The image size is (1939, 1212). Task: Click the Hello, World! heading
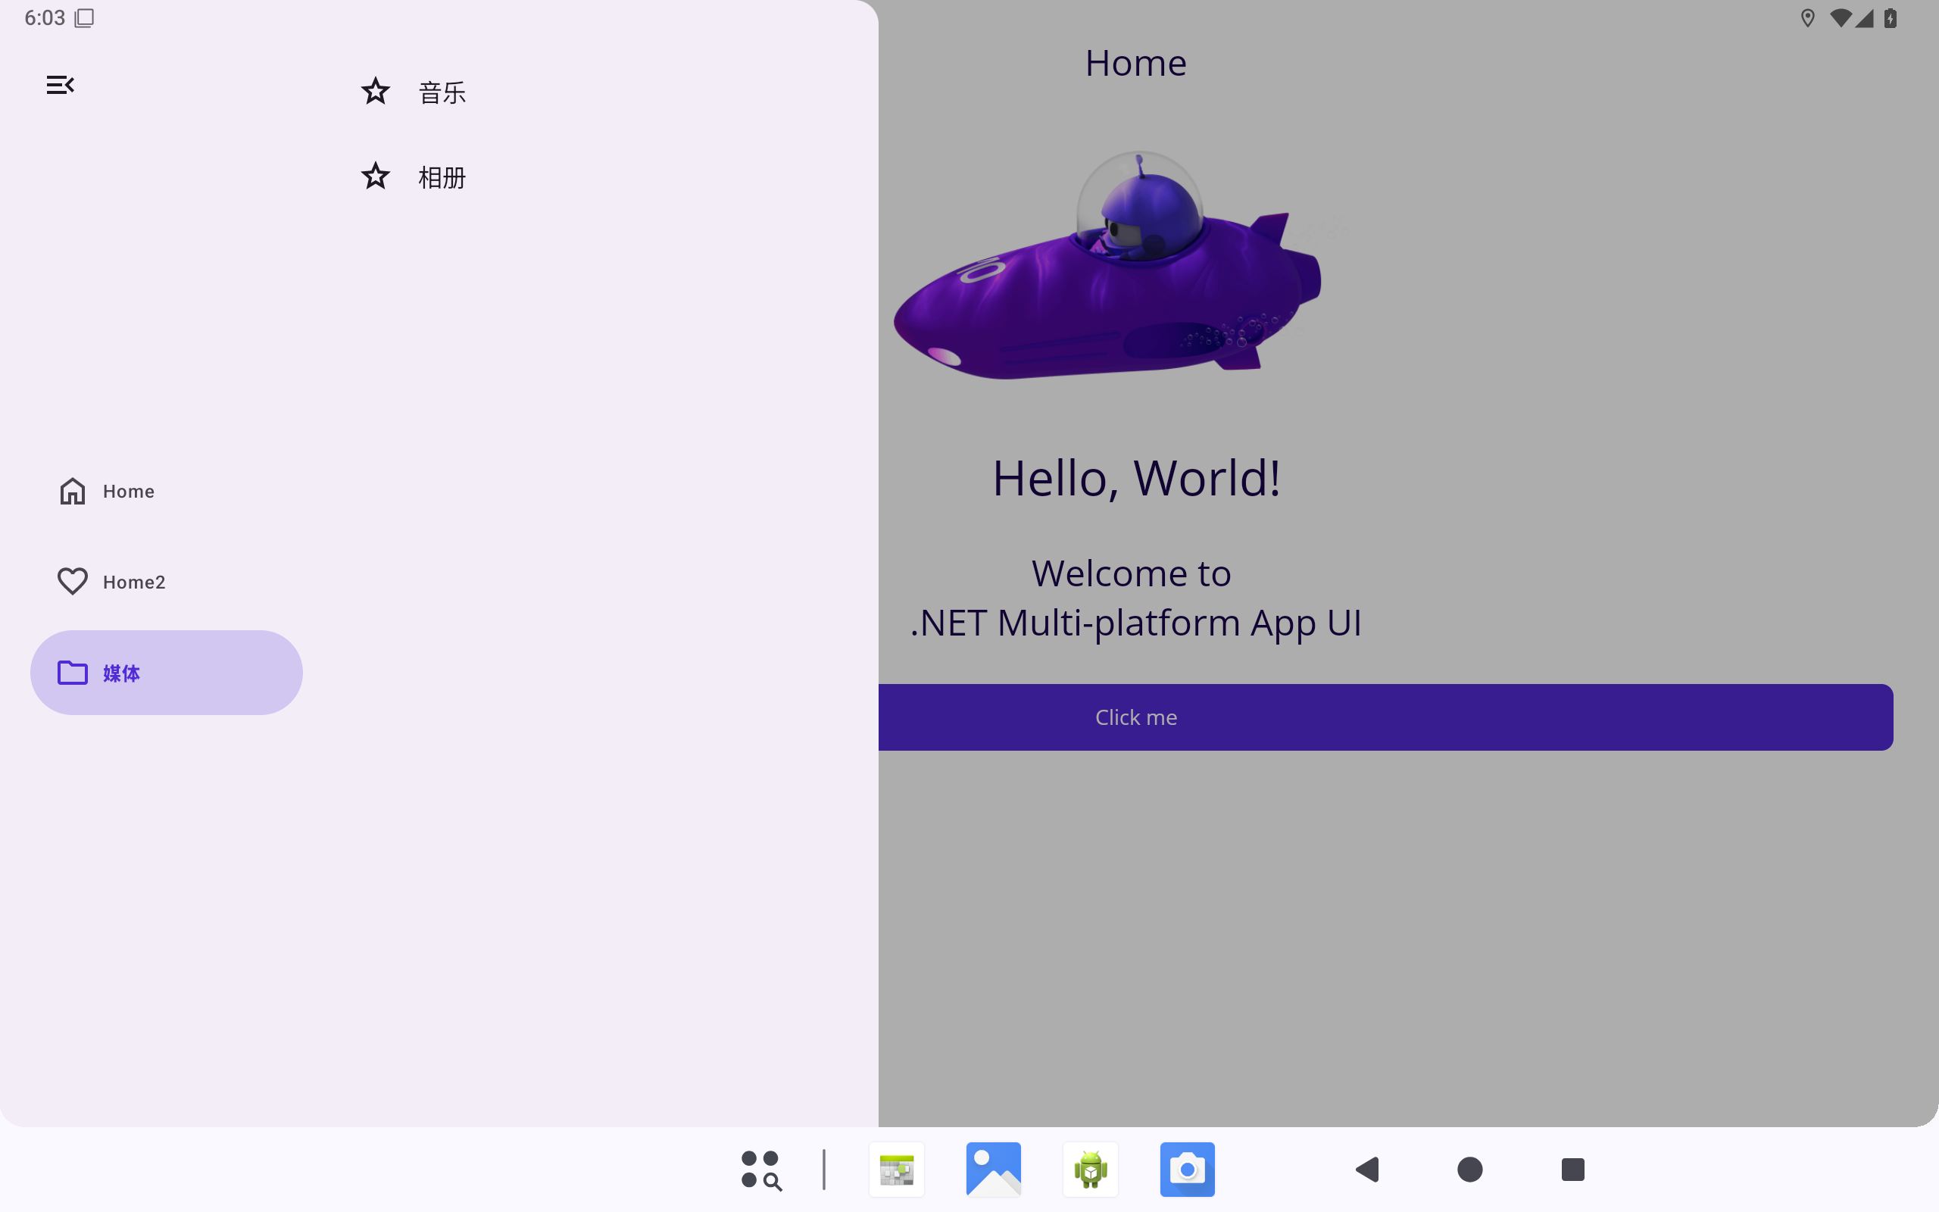tap(1136, 479)
